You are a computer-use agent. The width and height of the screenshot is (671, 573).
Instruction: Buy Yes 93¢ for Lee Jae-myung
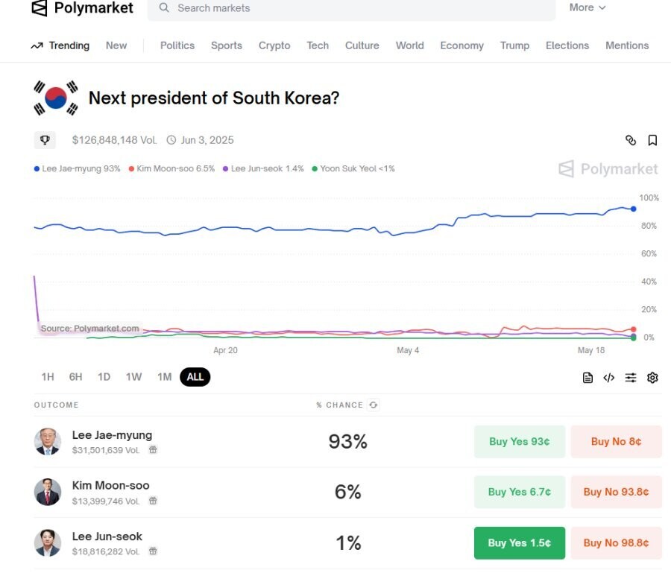coord(520,442)
